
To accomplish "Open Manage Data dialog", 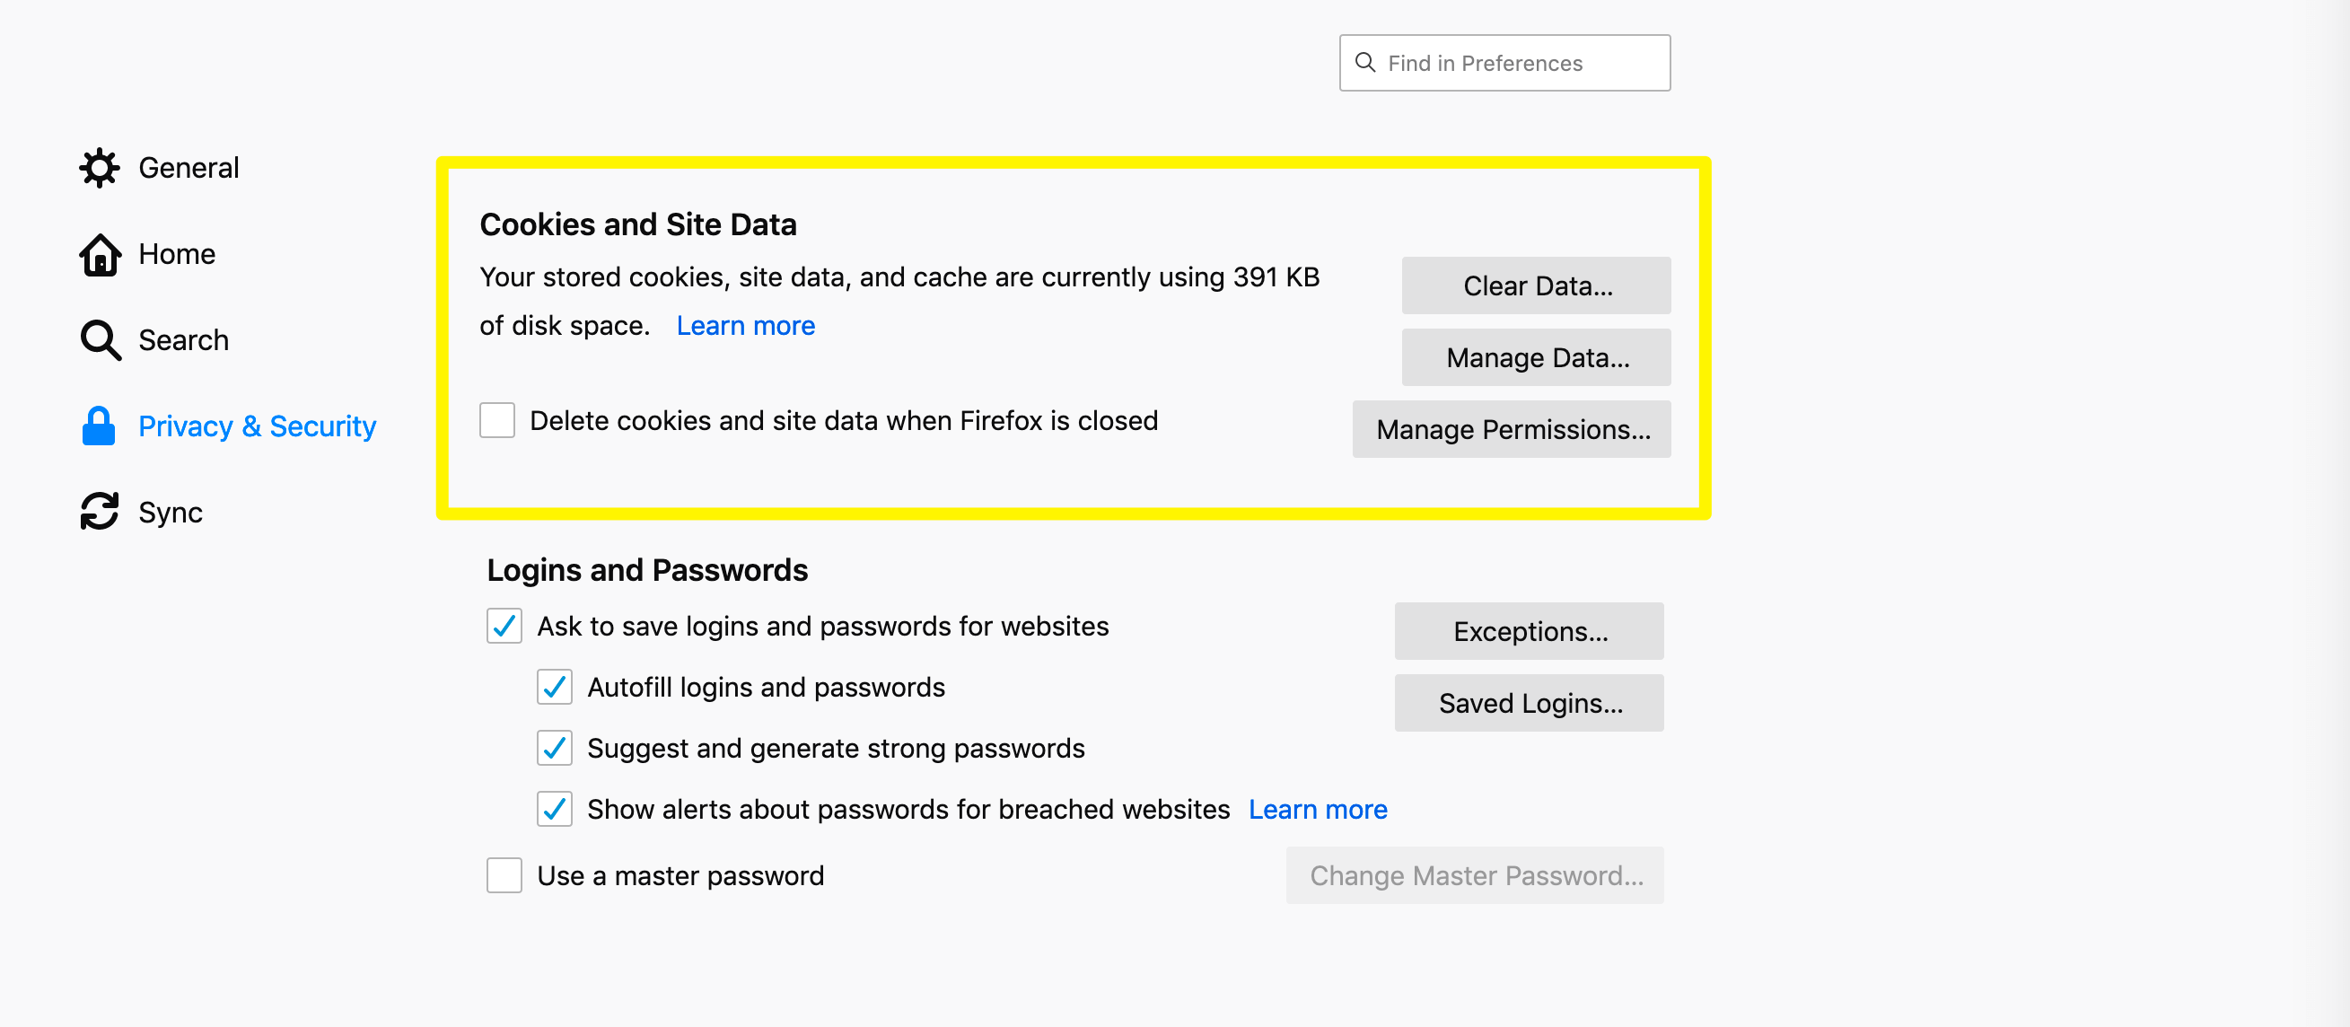I will click(x=1535, y=357).
